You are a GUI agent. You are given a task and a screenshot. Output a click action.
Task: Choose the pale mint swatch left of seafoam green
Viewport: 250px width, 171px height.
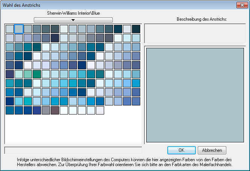pyautogui.click(x=19, y=74)
